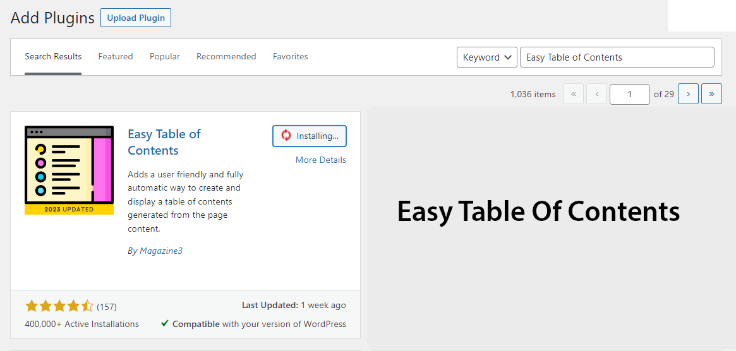Click the Installing... button with spinner
Image resolution: width=736 pixels, height=351 pixels.
click(x=310, y=136)
